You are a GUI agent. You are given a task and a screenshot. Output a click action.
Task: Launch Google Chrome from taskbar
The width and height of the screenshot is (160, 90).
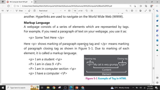54,88
